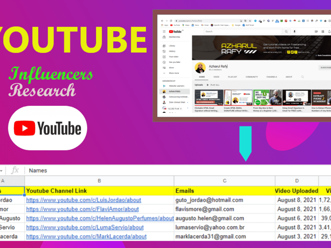
Task: Select the Library icon in the YouTube sidebar
Action: click(x=164, y=46)
